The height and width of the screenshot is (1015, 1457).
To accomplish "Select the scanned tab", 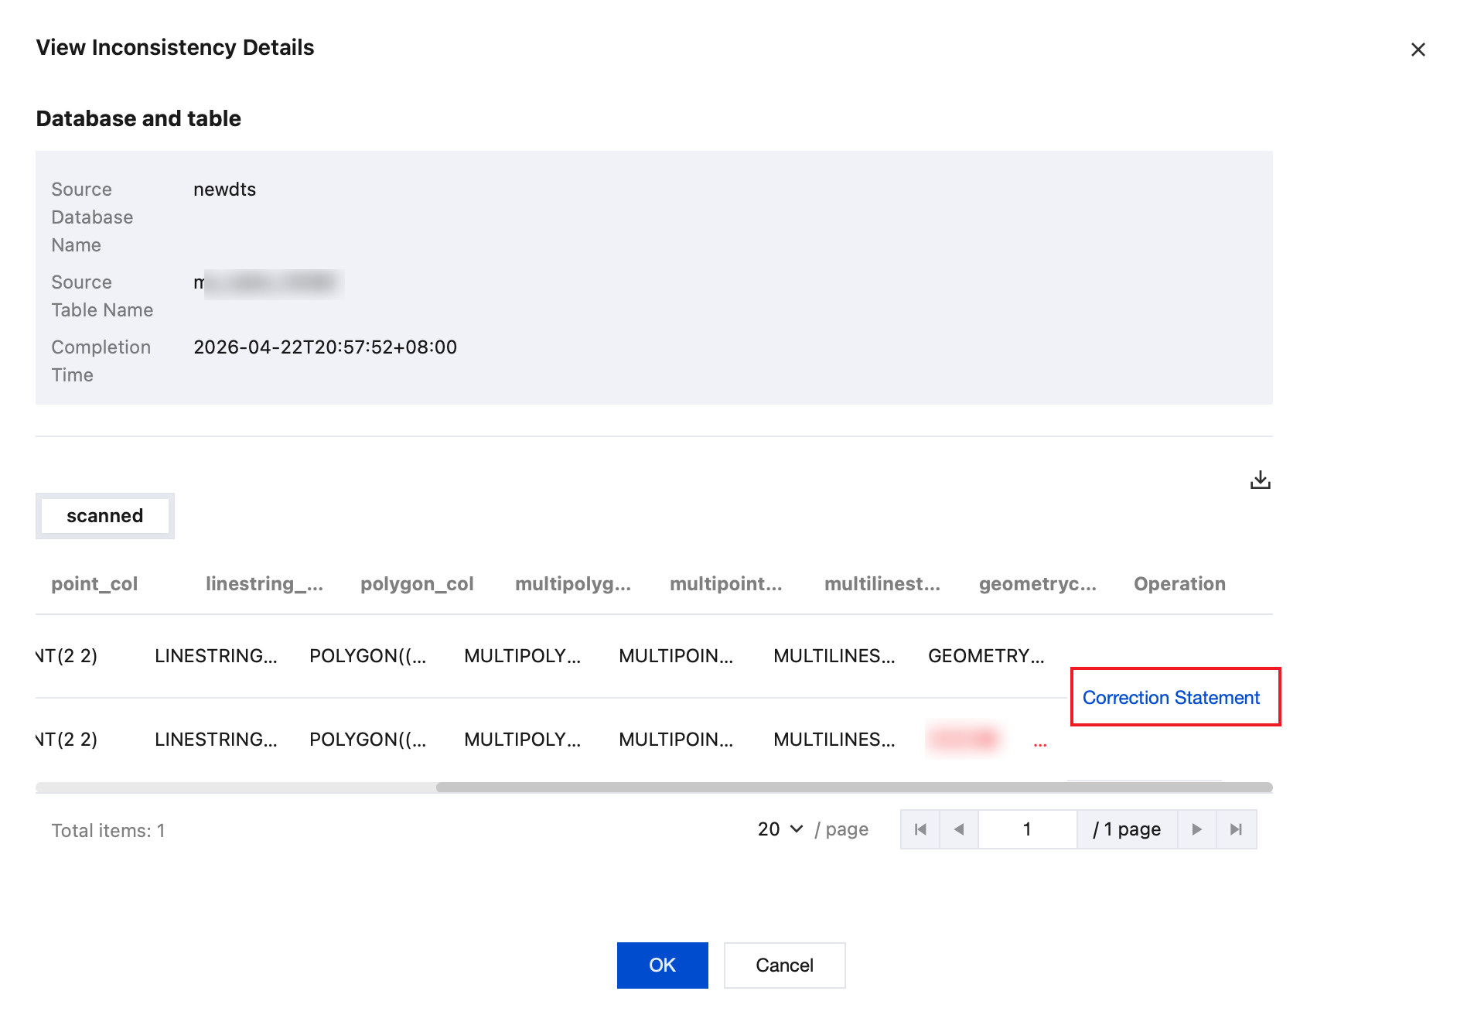I will (105, 516).
